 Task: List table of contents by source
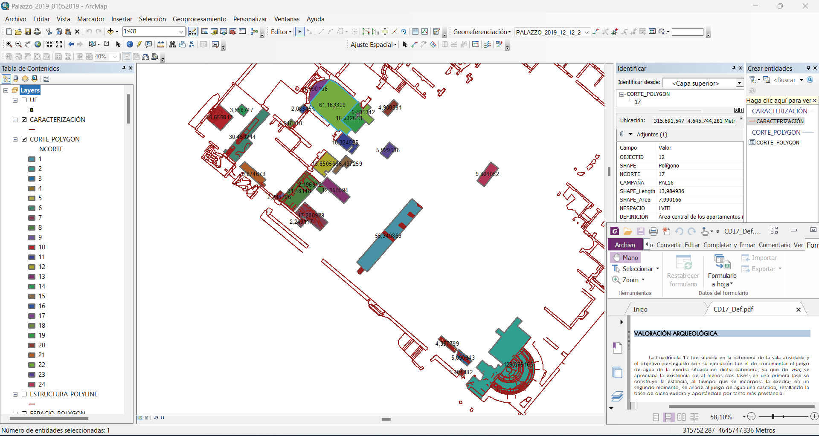point(16,79)
